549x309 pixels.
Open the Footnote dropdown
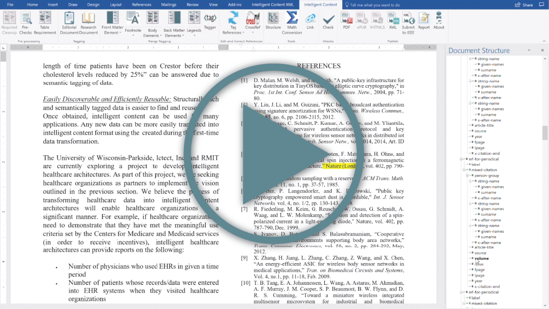coord(133,24)
